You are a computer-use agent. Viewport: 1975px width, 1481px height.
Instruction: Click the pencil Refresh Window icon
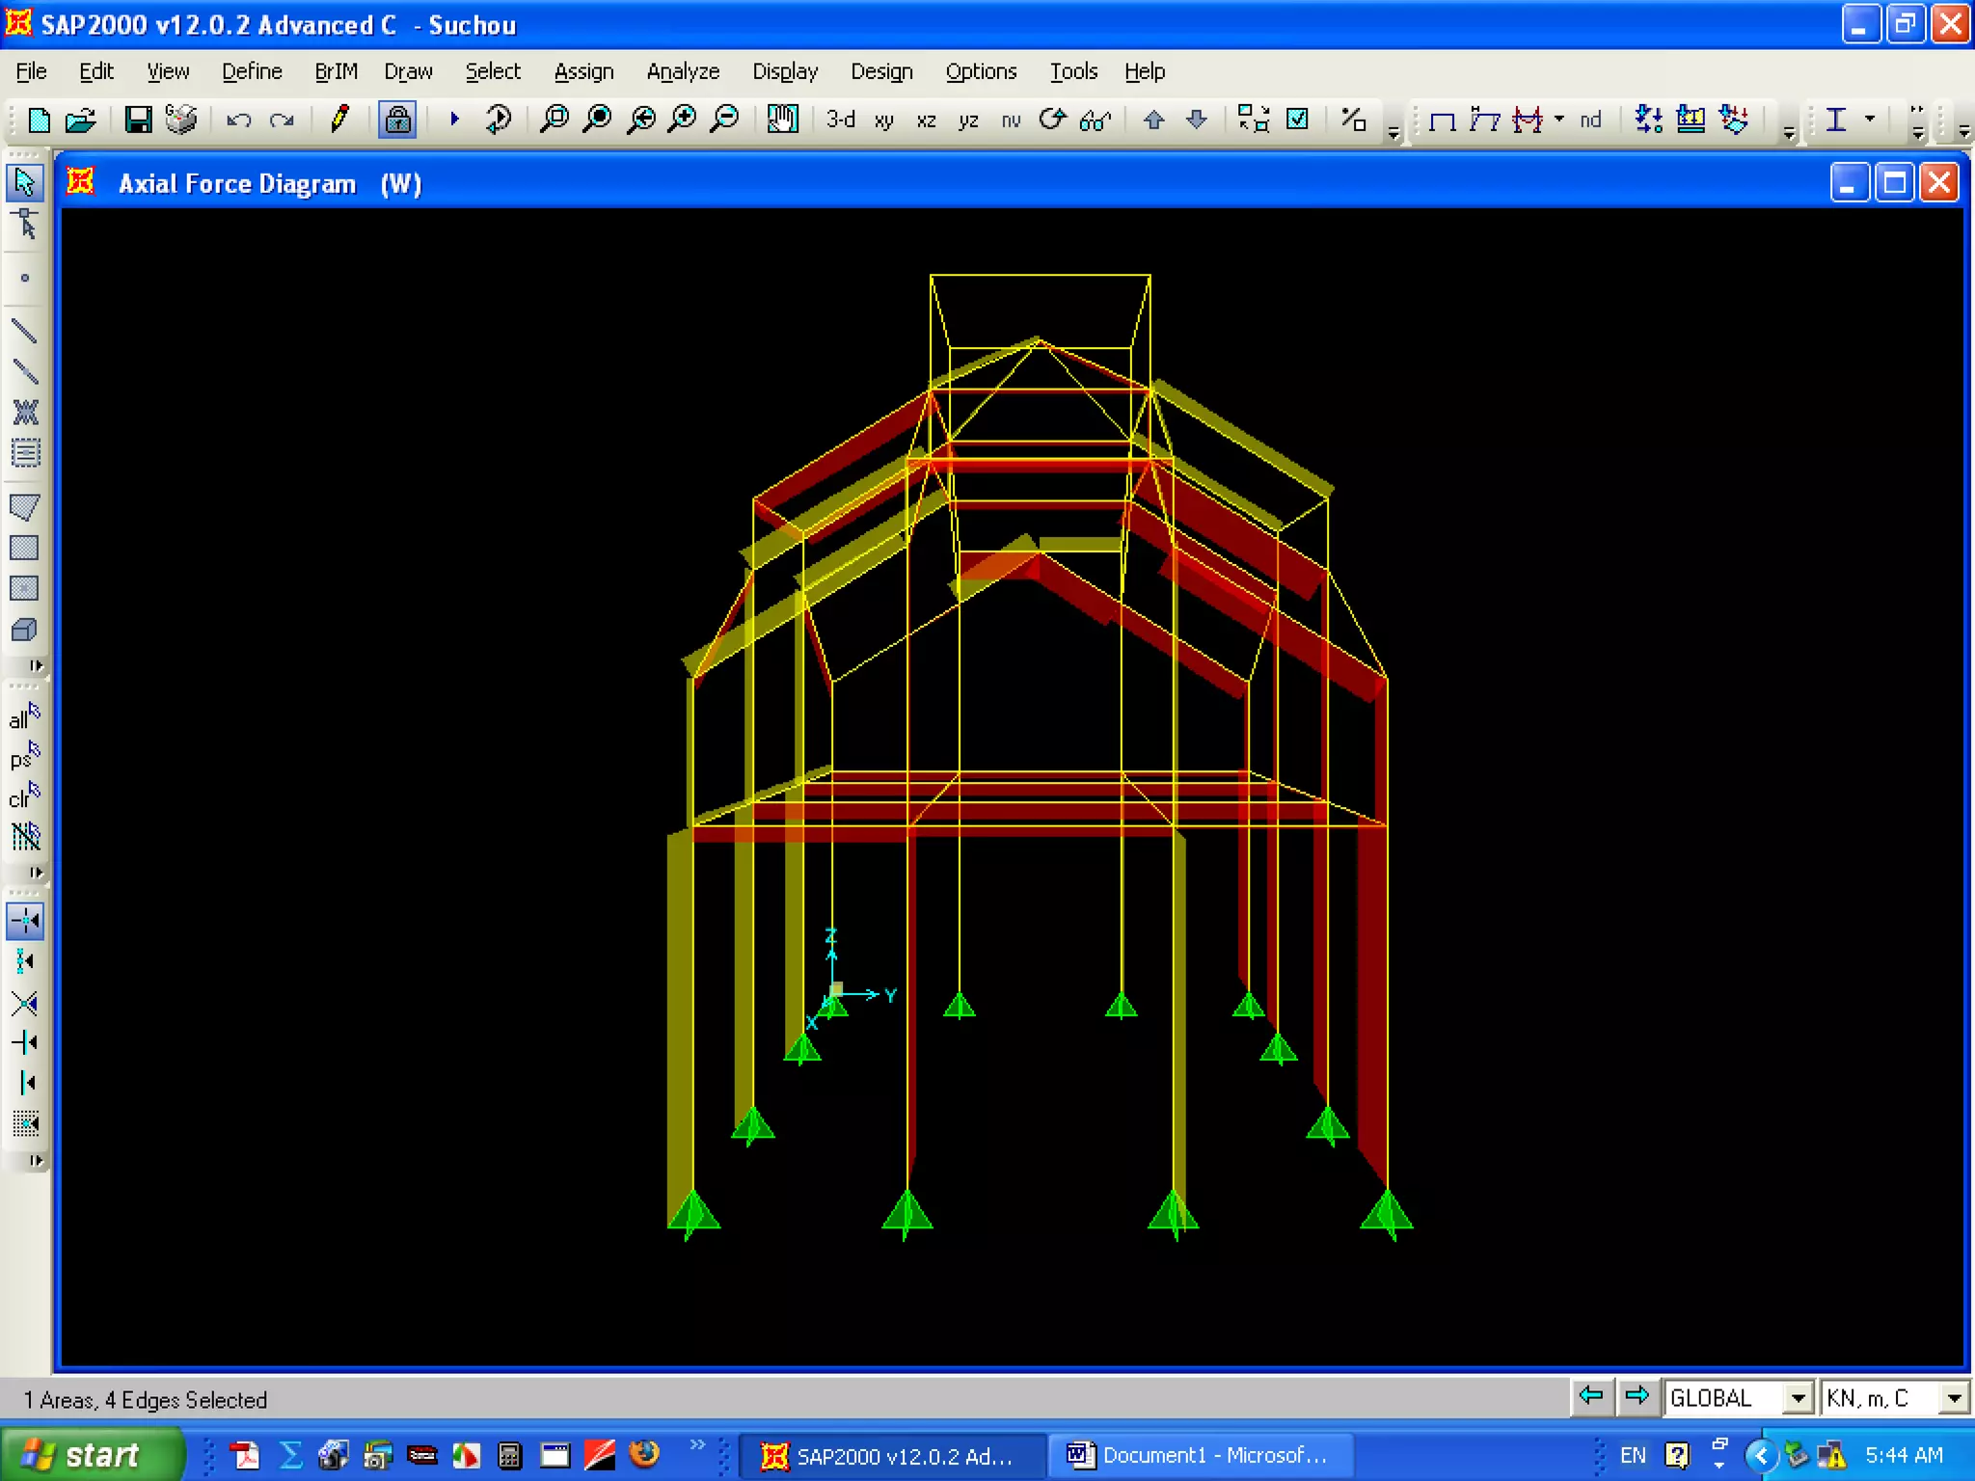tap(339, 120)
